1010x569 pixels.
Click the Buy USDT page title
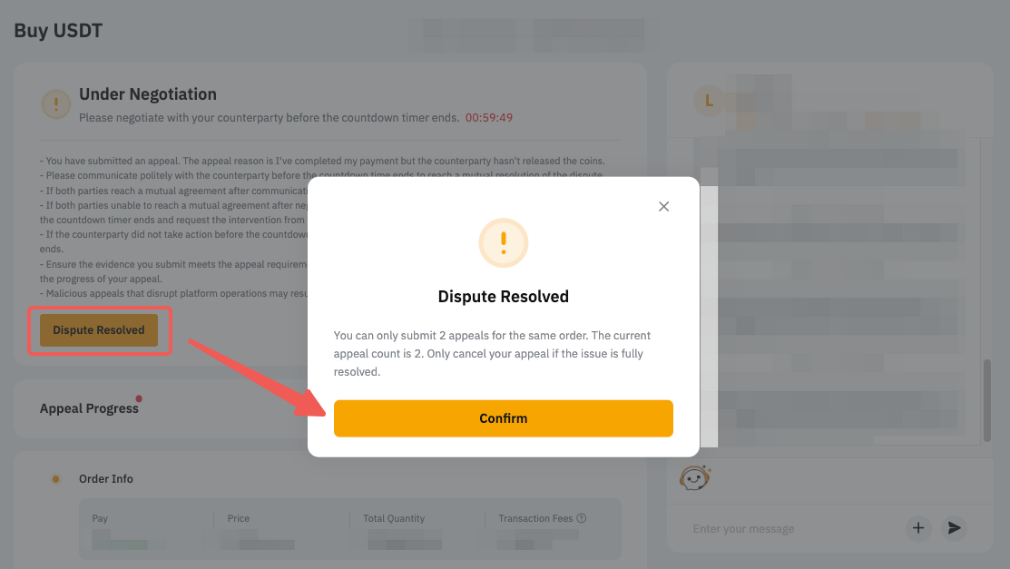coord(58,30)
